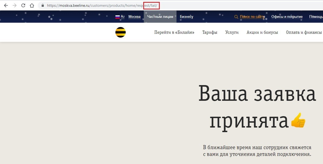The height and width of the screenshot is (164, 323).
Task: Open the RU language selector
Action: (x=123, y=17)
